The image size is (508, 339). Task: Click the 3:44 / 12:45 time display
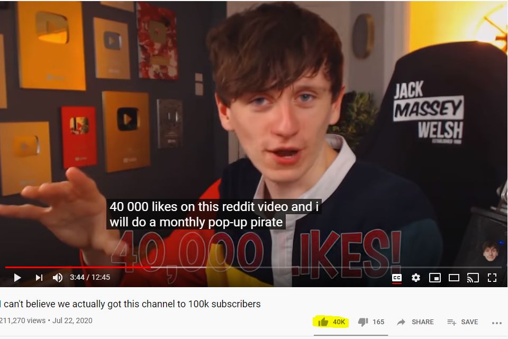[90, 278]
